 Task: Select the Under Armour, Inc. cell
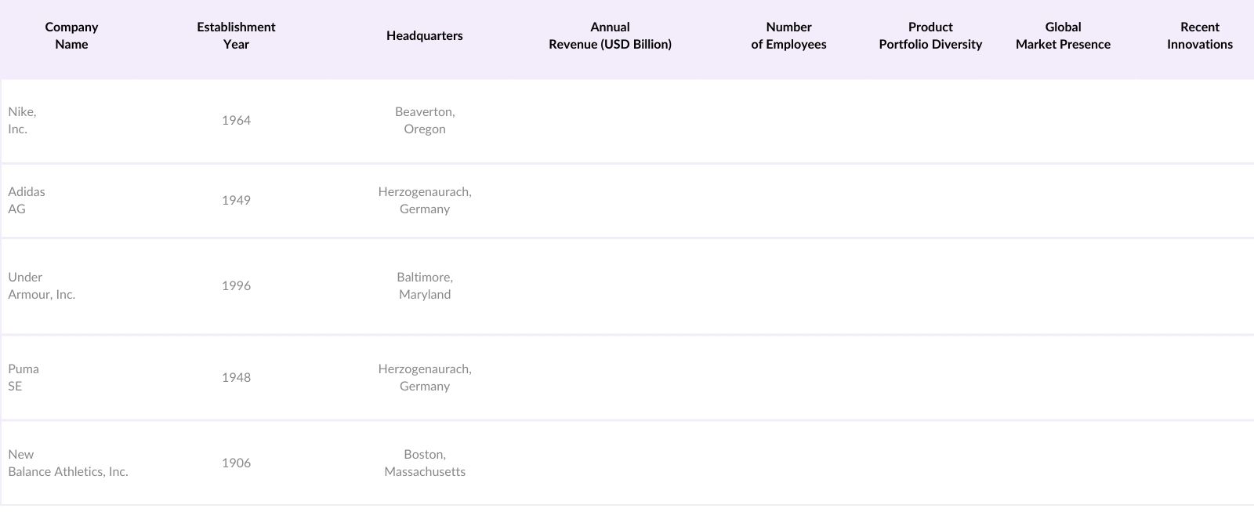click(42, 286)
